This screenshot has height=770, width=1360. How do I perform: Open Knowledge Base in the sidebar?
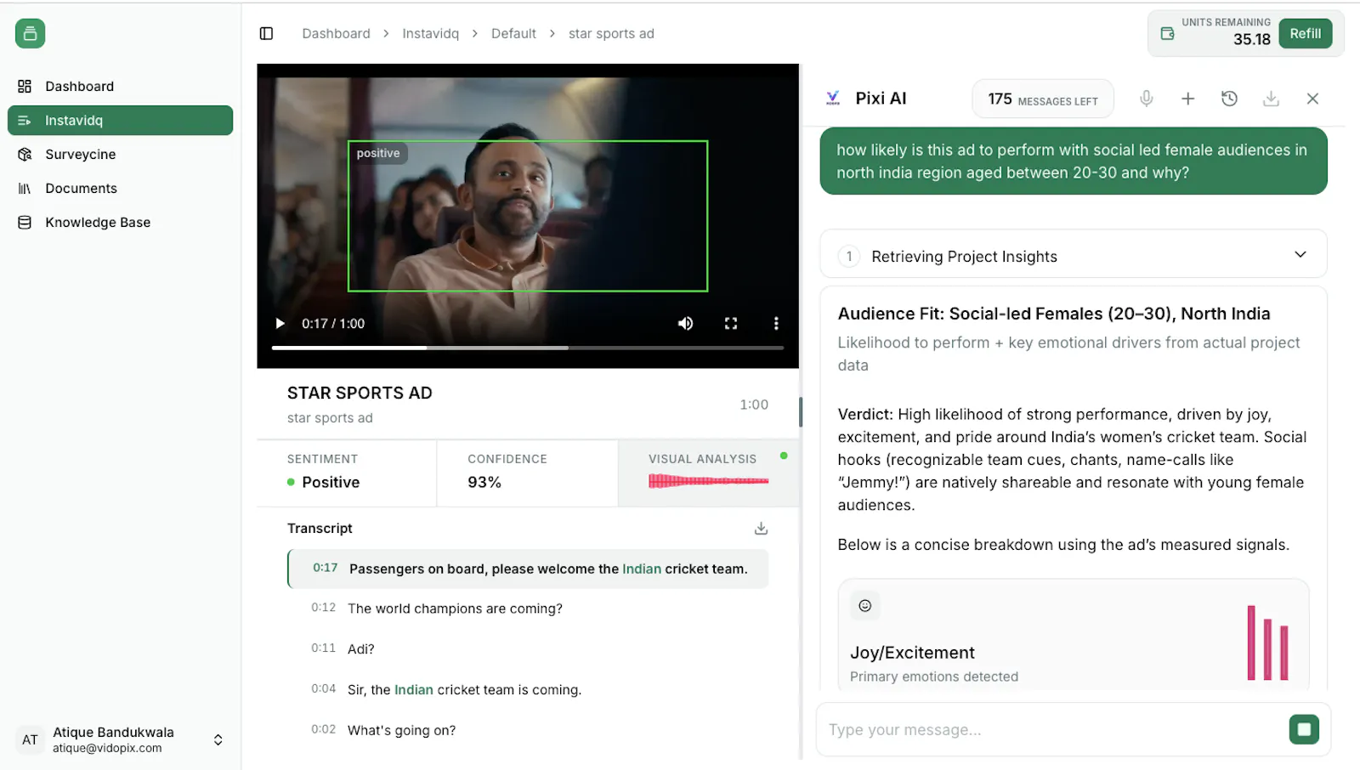pos(120,222)
